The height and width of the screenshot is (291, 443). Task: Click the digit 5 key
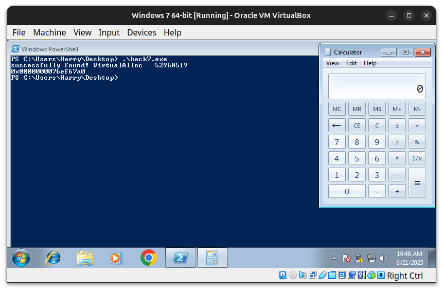(x=357, y=158)
